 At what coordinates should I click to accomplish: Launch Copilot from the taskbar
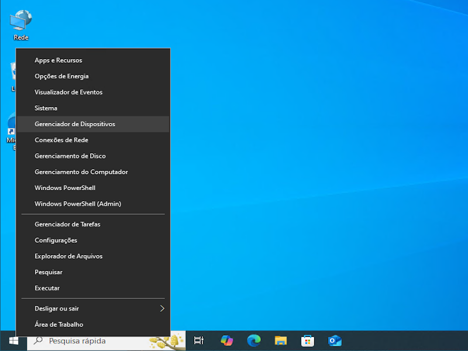coord(227,340)
